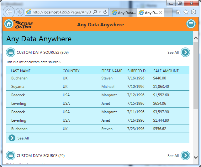Click See All text at table bottom
This screenshot has height=167, width=201.
pos(23,138)
